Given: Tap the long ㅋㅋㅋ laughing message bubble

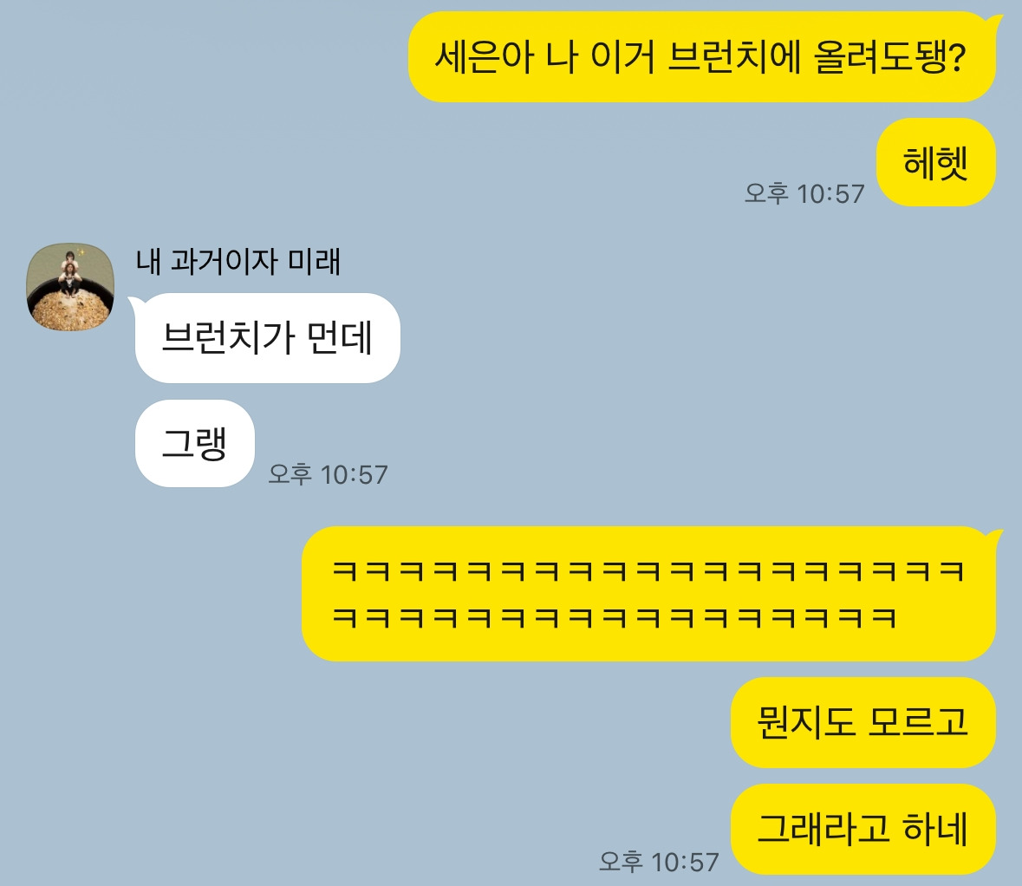Looking at the screenshot, I should click(x=648, y=594).
